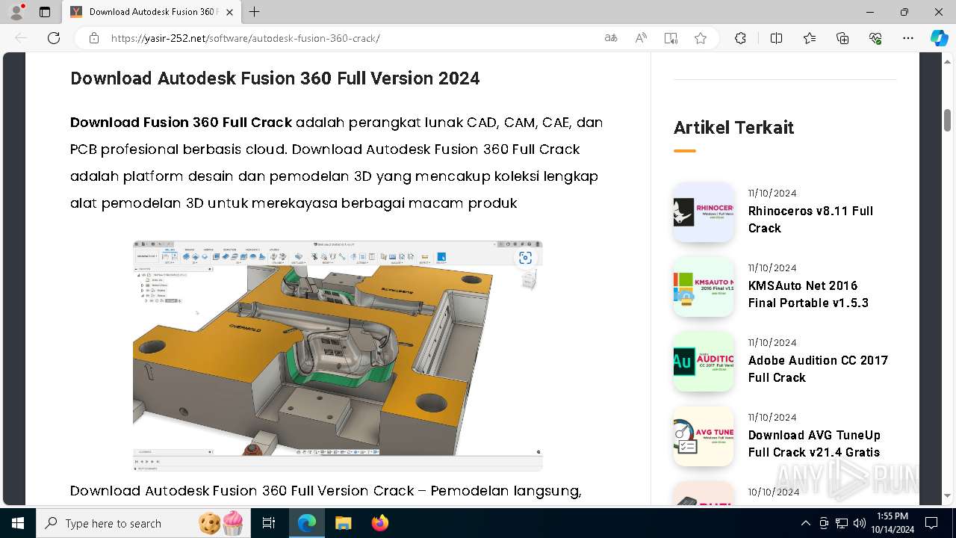Close the Download Autodesk Fusion 360 tab
This screenshot has width=956, height=538.
click(229, 12)
